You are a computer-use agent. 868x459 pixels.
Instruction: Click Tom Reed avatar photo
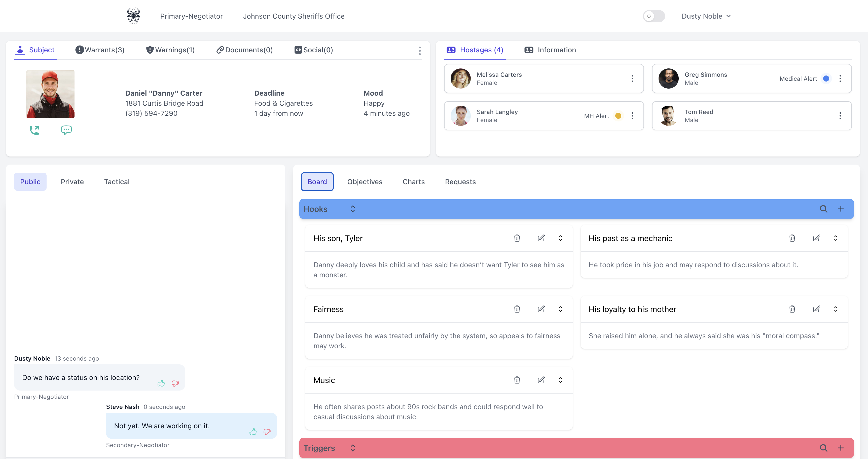click(668, 116)
